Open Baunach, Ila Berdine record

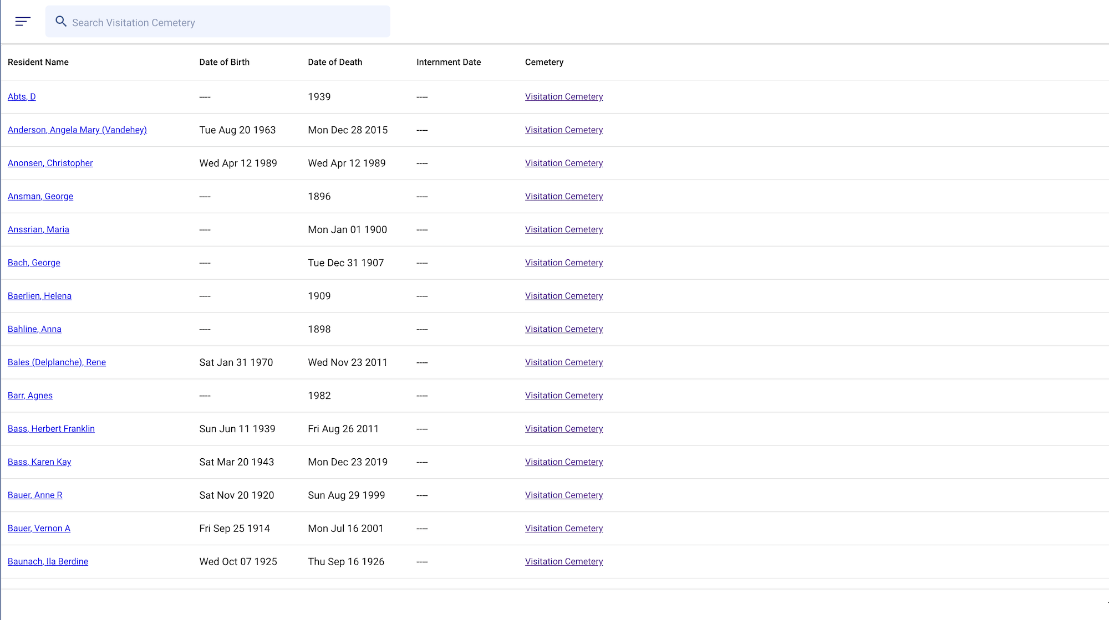[48, 562]
